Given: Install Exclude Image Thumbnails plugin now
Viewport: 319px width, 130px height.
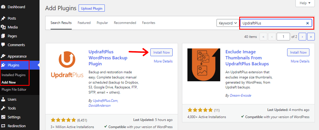Looking at the screenshot, I should (298, 52).
